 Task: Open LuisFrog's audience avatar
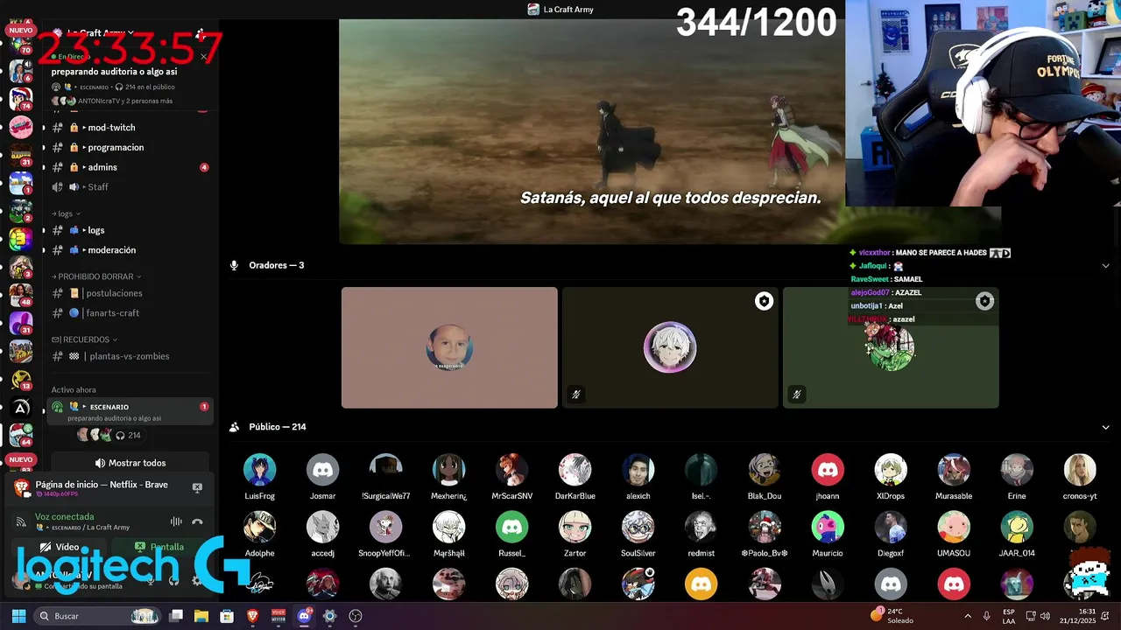pos(259,470)
